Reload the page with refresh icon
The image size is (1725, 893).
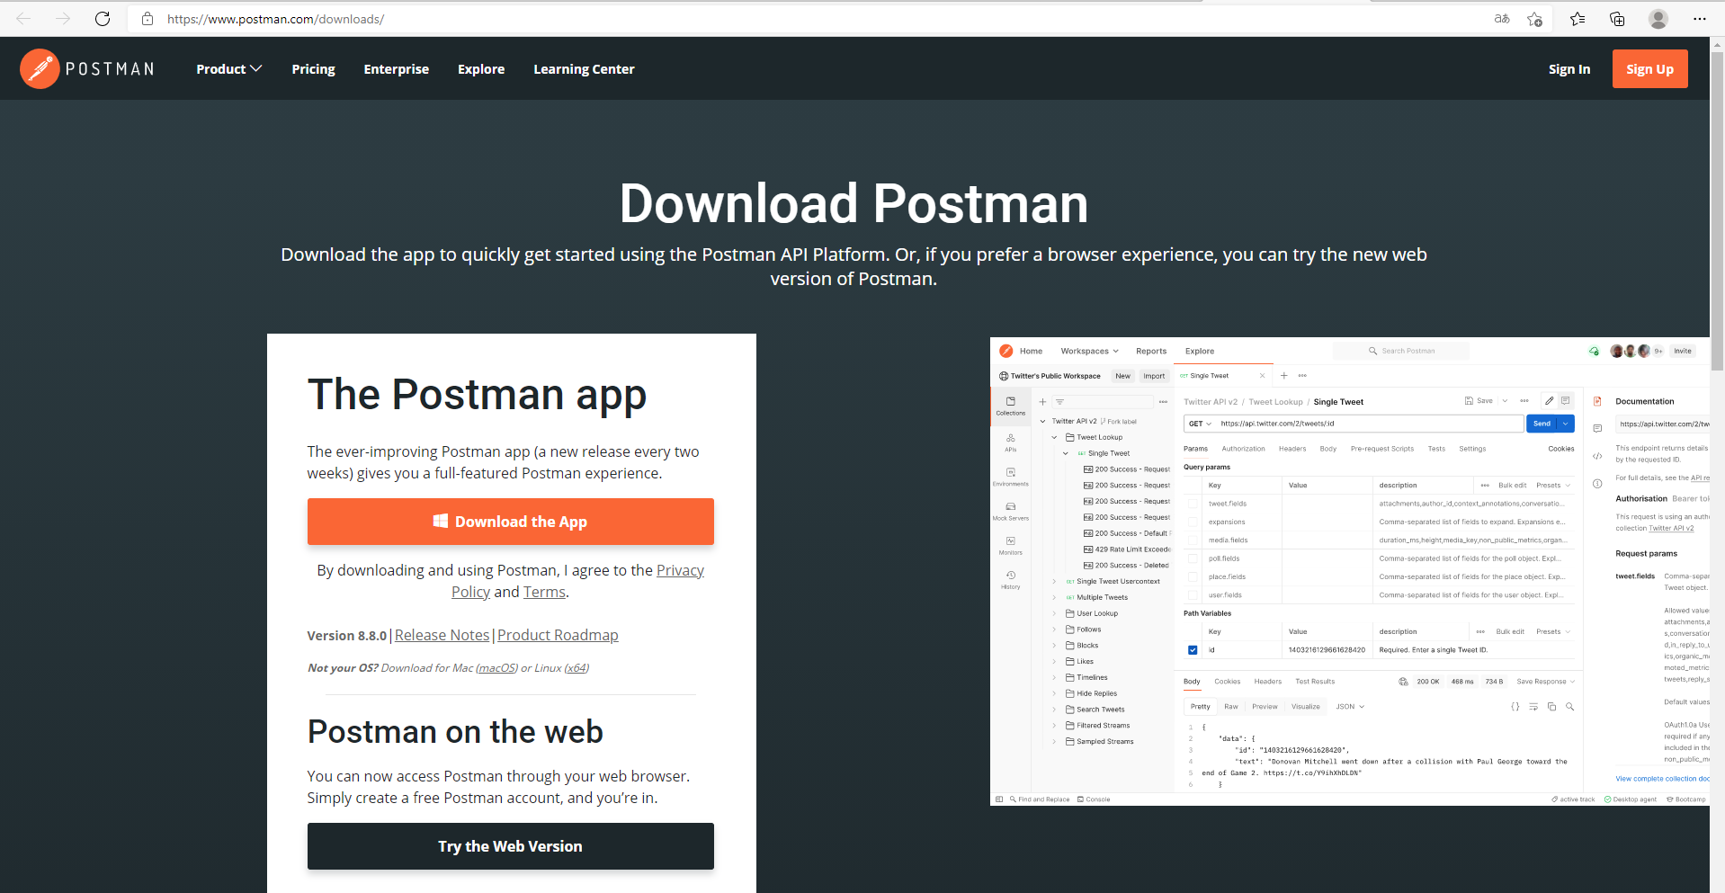(x=103, y=19)
